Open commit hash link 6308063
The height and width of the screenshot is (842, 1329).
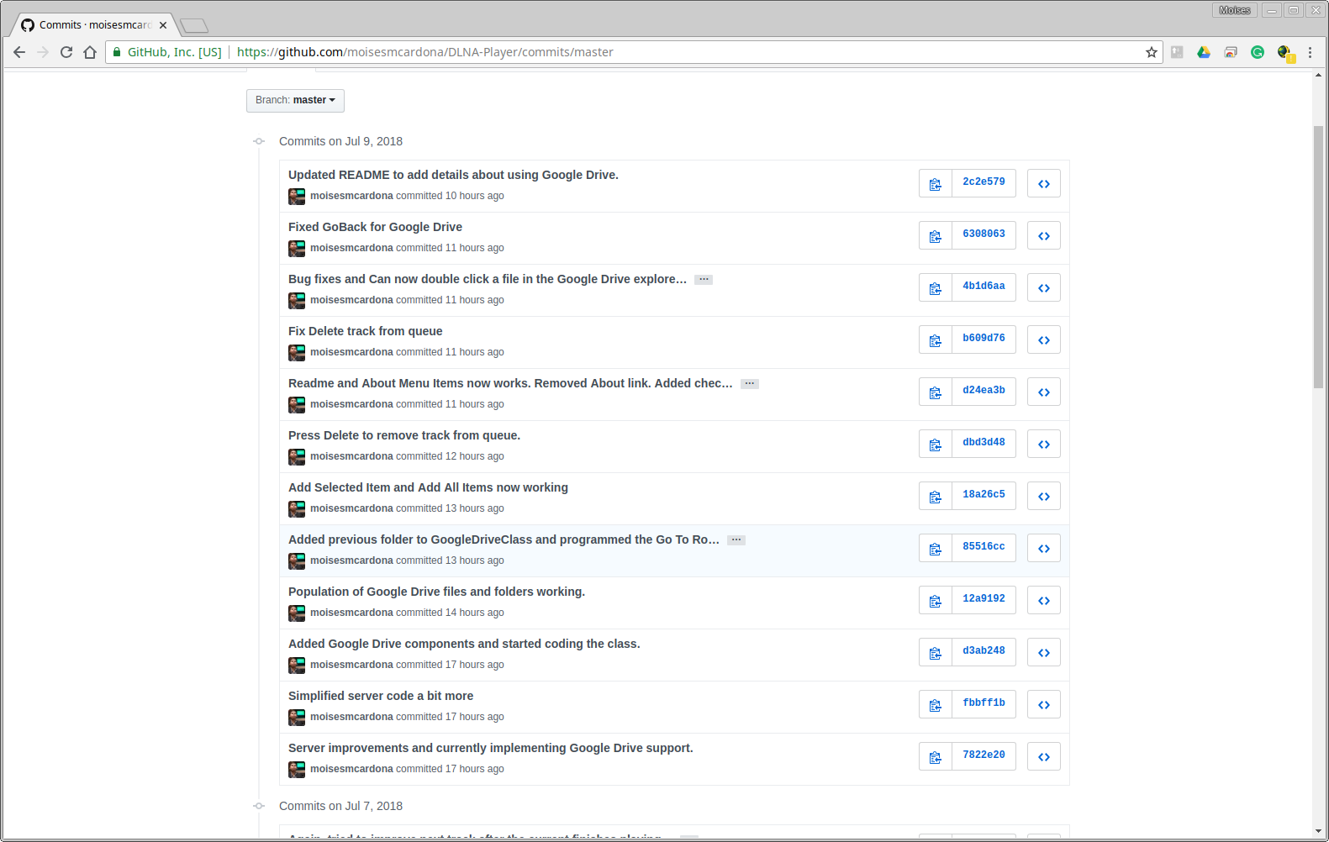(984, 234)
